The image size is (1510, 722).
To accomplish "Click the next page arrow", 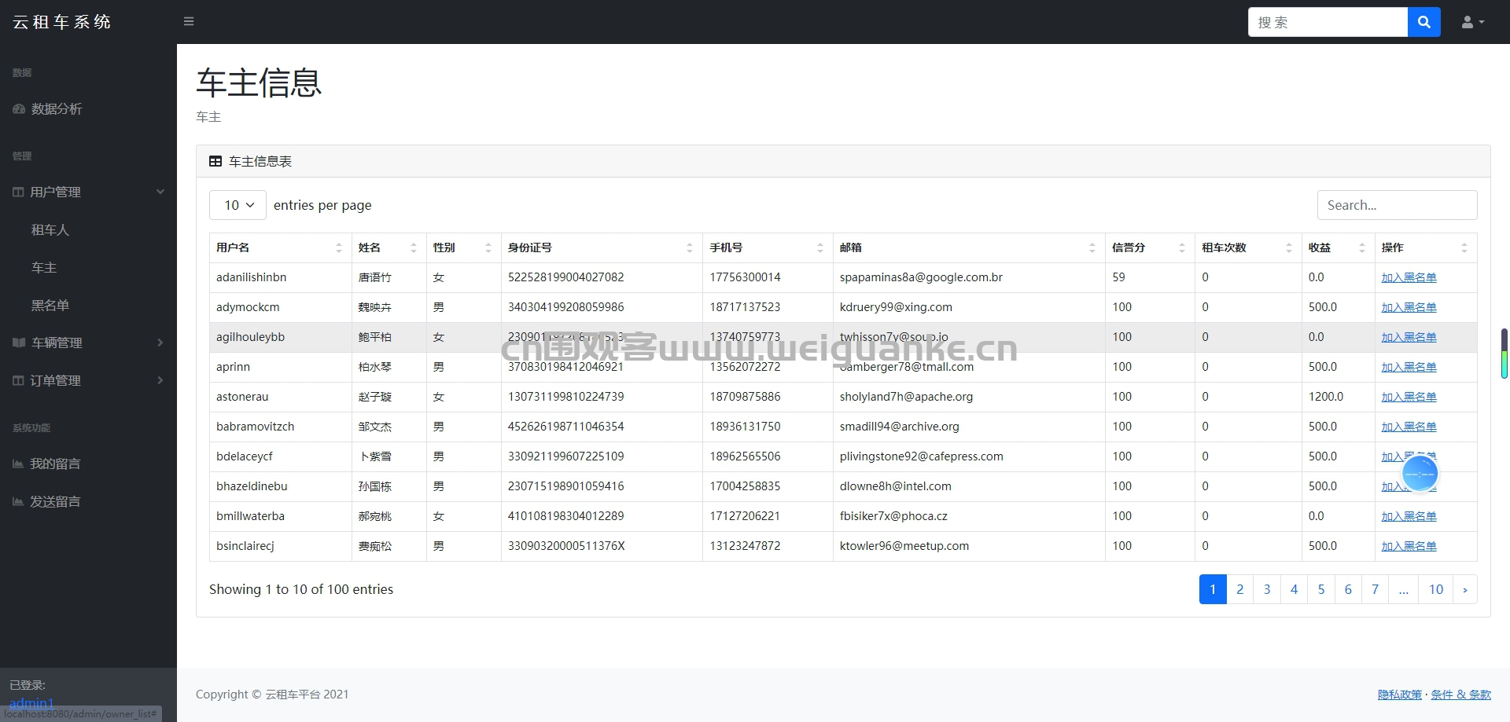I will pos(1465,589).
